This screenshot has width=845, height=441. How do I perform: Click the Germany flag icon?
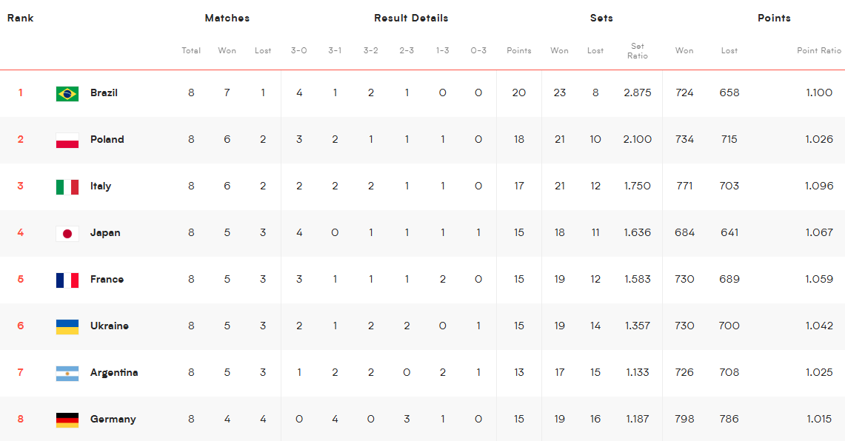[67, 420]
